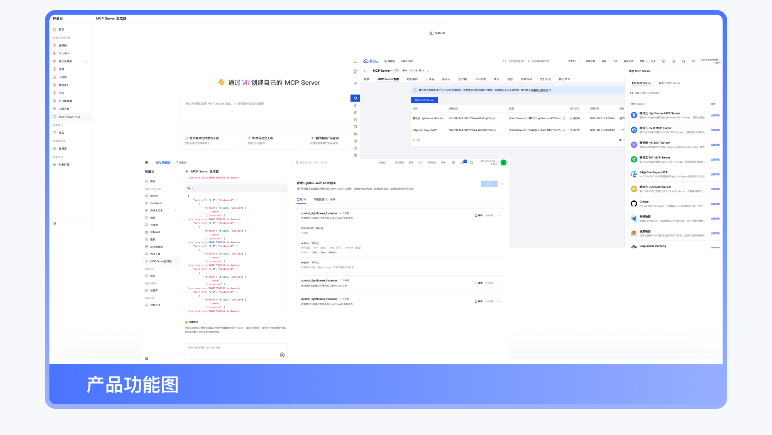
Task: Click the Start option tag under action
Action: [315, 253]
